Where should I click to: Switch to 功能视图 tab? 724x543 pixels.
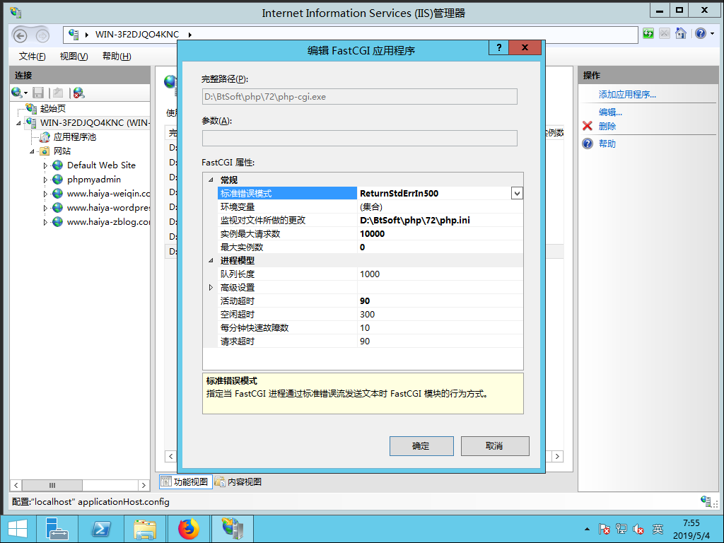(x=186, y=481)
